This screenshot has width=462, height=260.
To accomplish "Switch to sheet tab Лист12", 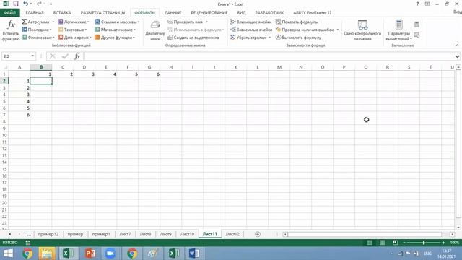I will coord(232,234).
